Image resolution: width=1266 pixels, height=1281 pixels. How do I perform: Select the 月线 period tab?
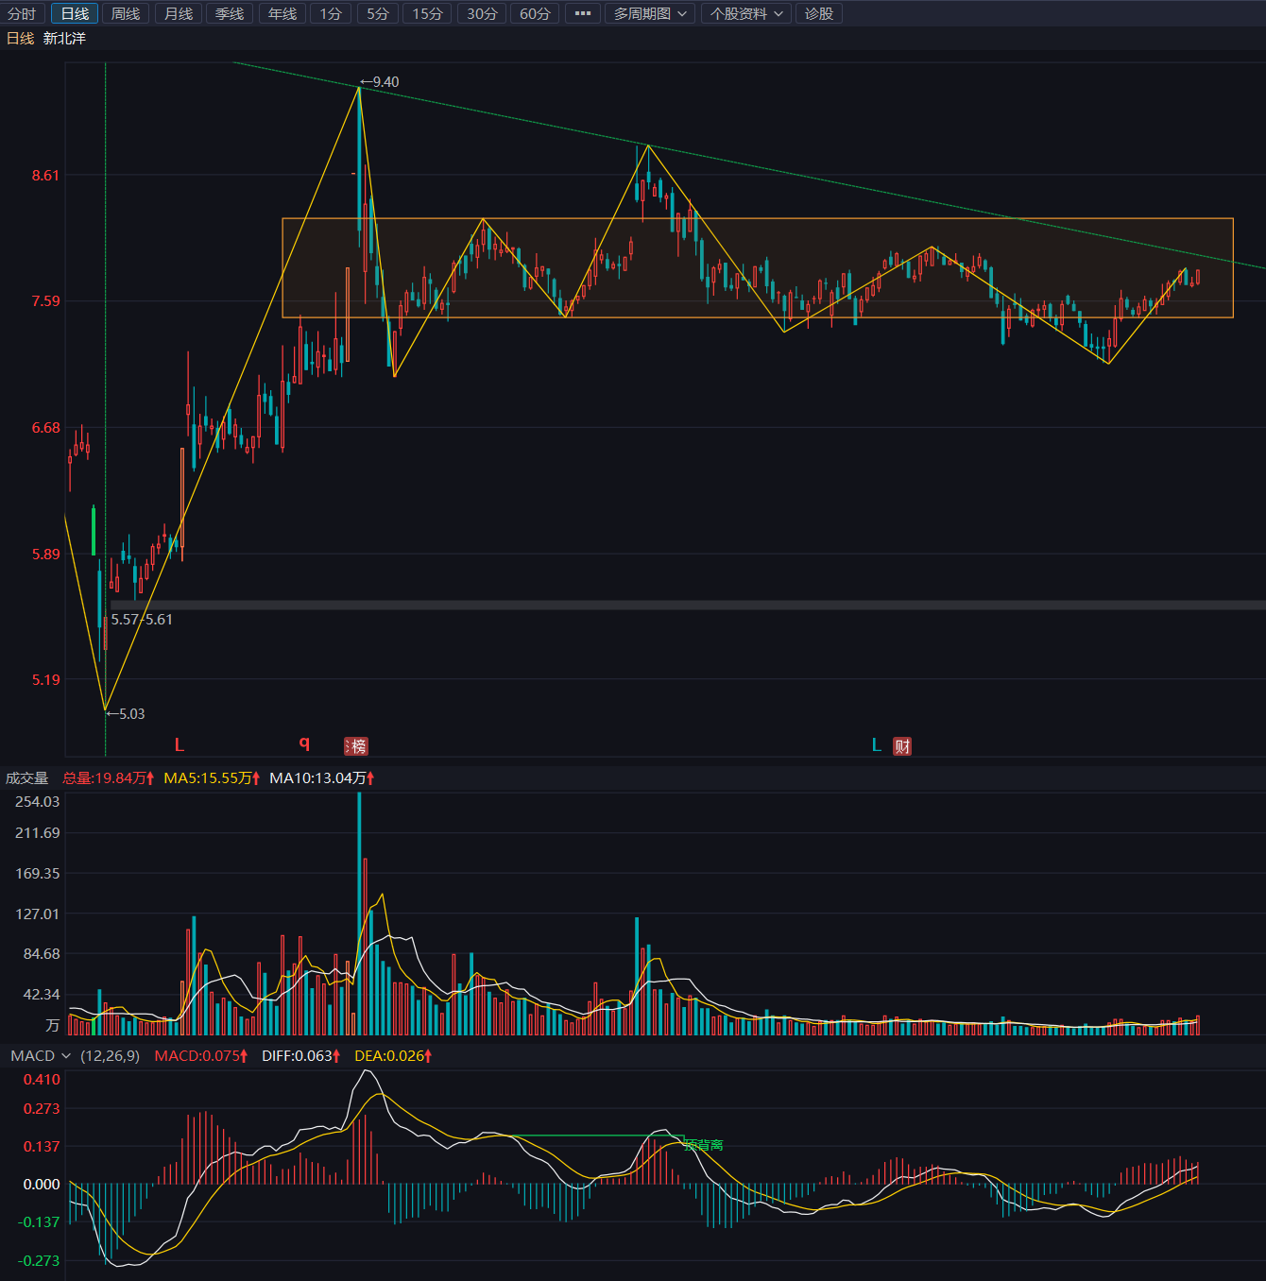pos(179,13)
